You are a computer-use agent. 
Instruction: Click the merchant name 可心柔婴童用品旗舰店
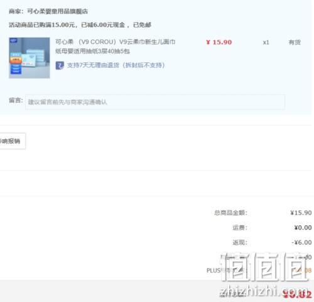(x=57, y=11)
